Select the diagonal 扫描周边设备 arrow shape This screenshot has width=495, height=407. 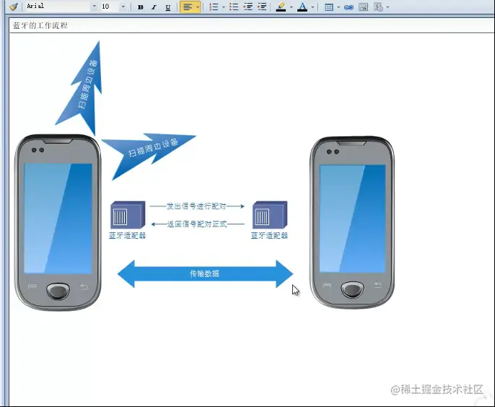click(149, 153)
